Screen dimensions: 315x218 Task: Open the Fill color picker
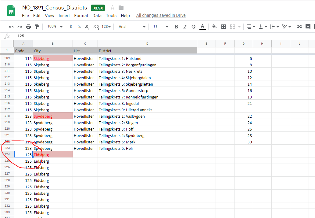coord(214,27)
